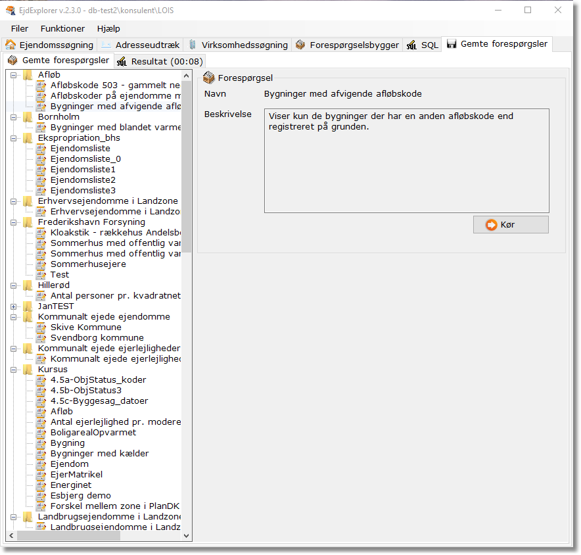
Task: Select Skive Kommune saved query
Action: 85,327
